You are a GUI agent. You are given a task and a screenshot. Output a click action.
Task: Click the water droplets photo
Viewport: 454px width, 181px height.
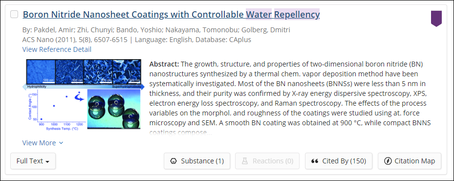(114, 109)
